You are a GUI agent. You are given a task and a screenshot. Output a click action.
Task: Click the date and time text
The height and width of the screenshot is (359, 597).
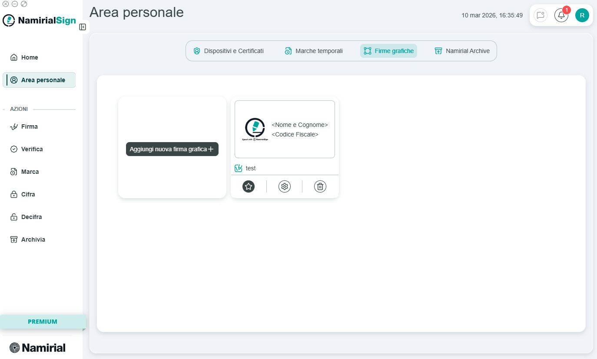[492, 15]
